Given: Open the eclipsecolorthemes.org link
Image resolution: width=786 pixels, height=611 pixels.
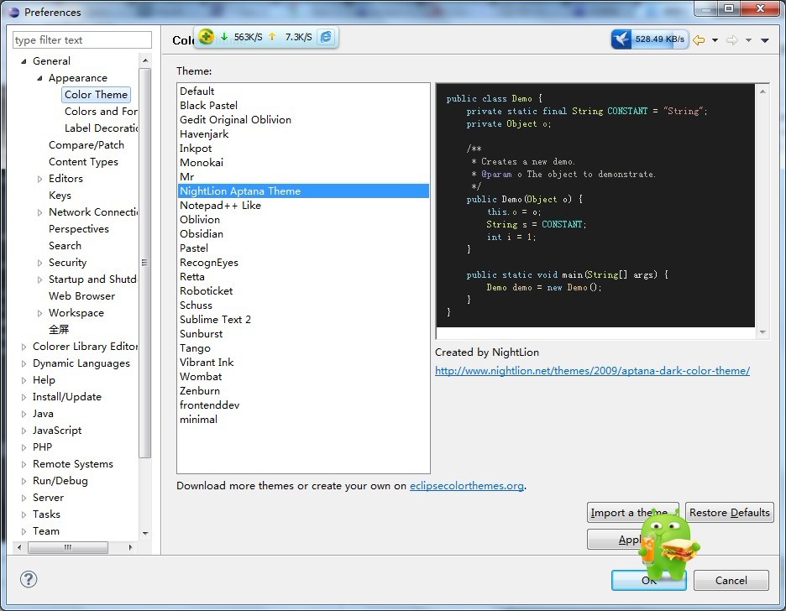Looking at the screenshot, I should click(x=466, y=486).
